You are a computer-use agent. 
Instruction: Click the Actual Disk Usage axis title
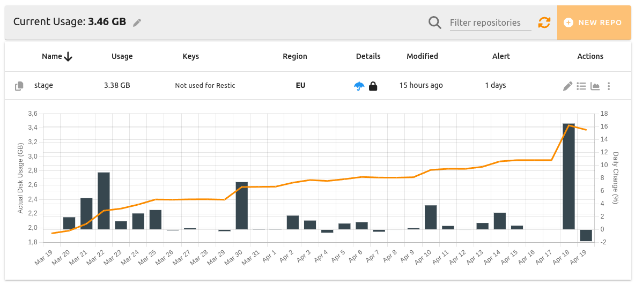20,179
